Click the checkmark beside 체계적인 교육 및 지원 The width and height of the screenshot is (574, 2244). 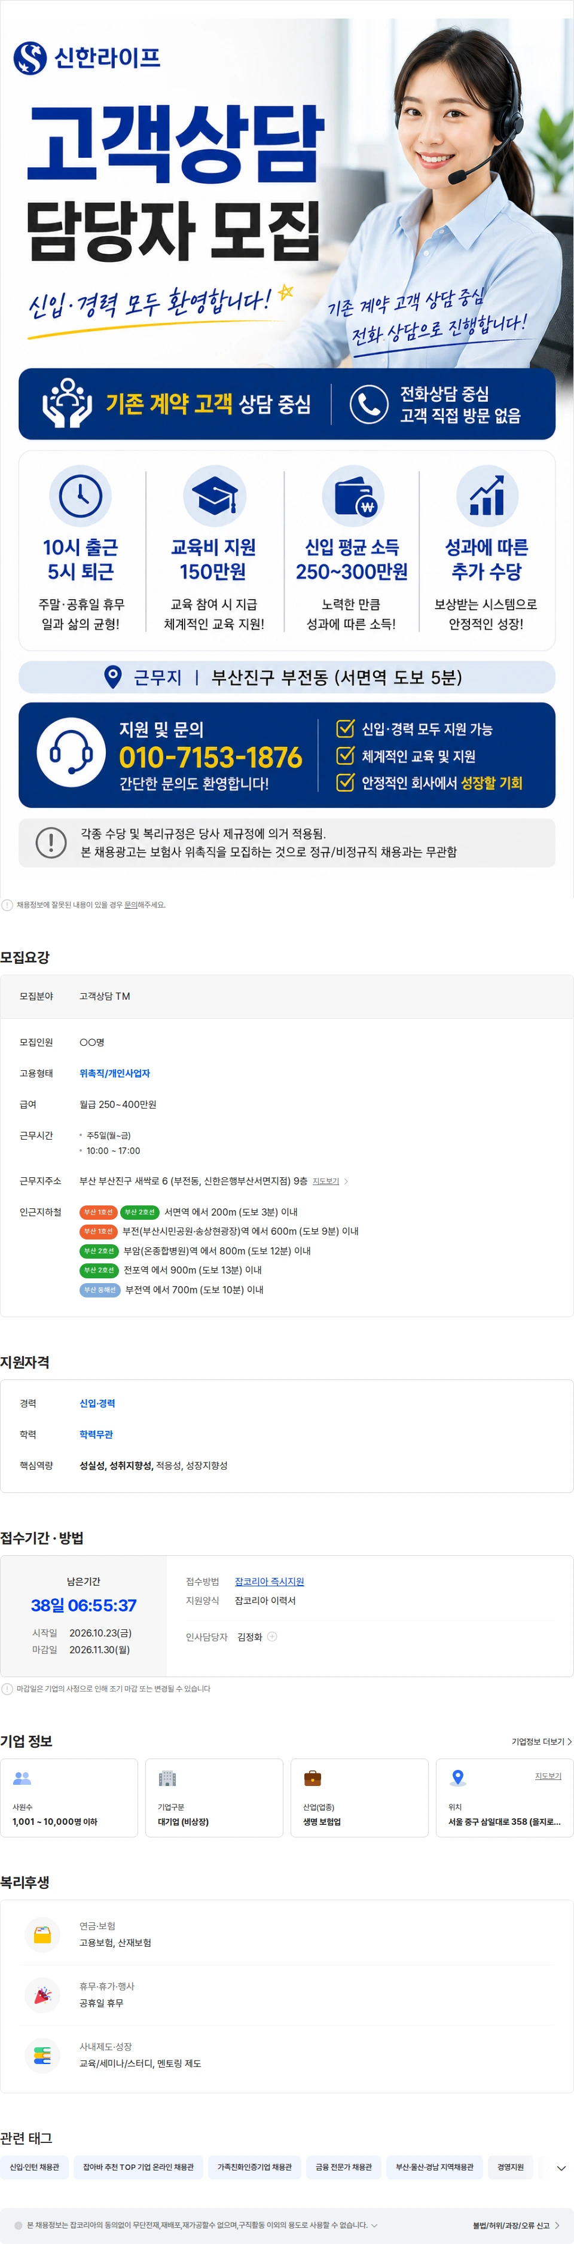click(x=346, y=755)
